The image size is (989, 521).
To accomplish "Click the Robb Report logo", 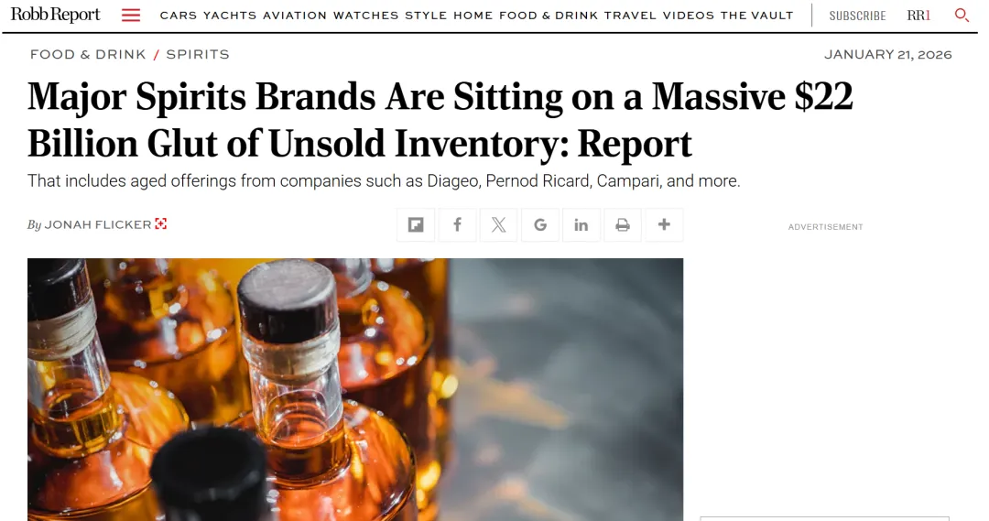I will [x=55, y=16].
